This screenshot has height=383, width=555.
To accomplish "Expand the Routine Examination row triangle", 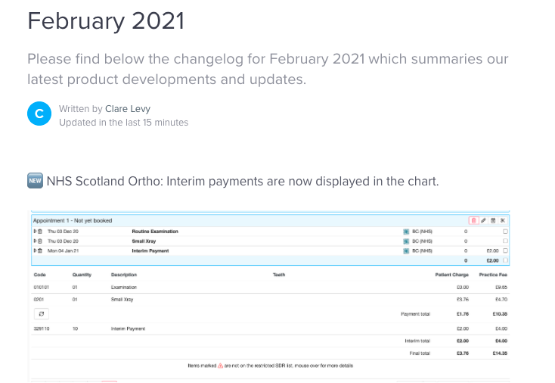I will [x=34, y=231].
